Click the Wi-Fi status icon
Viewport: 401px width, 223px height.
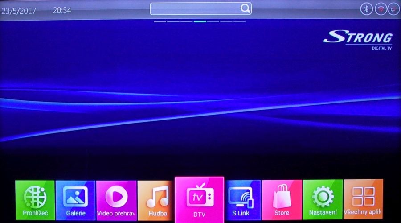point(381,9)
